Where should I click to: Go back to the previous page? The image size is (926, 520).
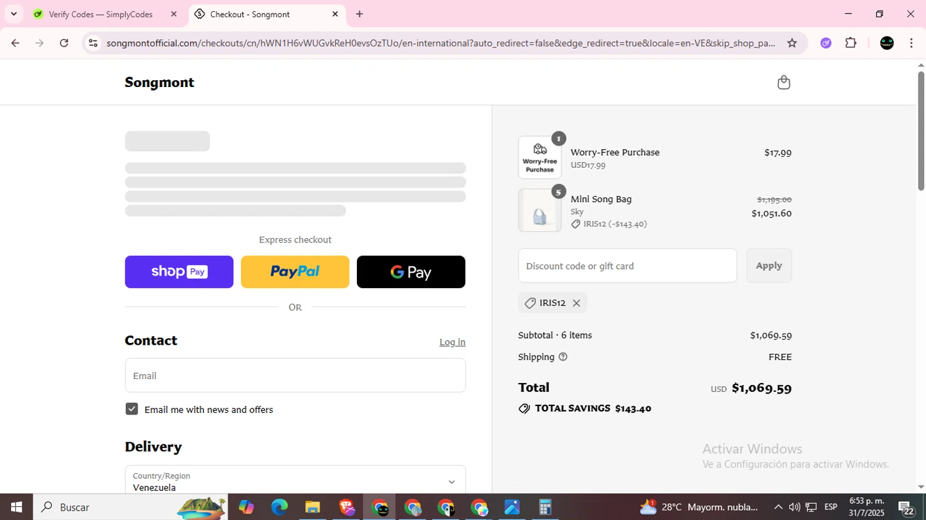coord(15,43)
